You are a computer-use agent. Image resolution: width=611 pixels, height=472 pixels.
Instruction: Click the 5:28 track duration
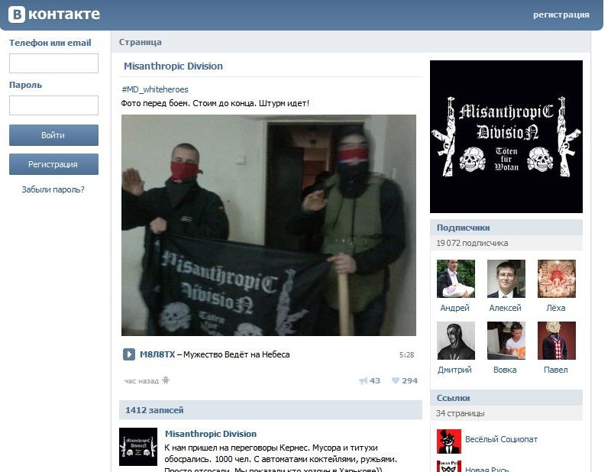(x=406, y=354)
